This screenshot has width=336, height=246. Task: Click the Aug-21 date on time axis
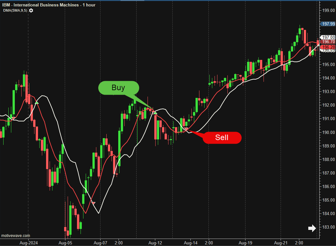coord(281,241)
